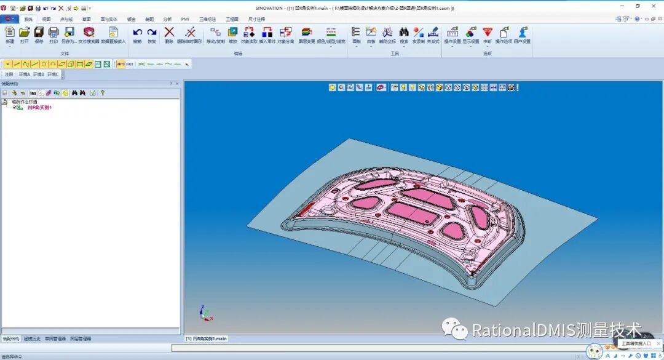This screenshot has height=360, width=664.
Task: Open the 建模历史 bottom panel tab
Action: point(32,339)
